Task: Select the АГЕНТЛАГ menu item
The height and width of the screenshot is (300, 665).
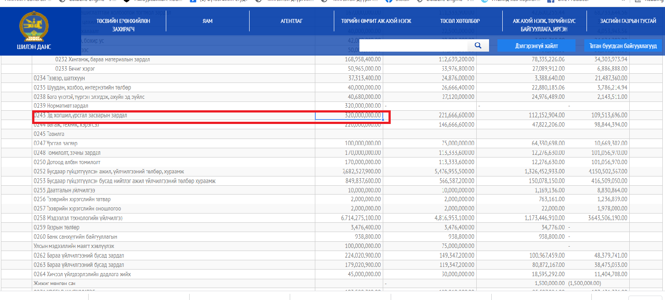Action: point(291,21)
